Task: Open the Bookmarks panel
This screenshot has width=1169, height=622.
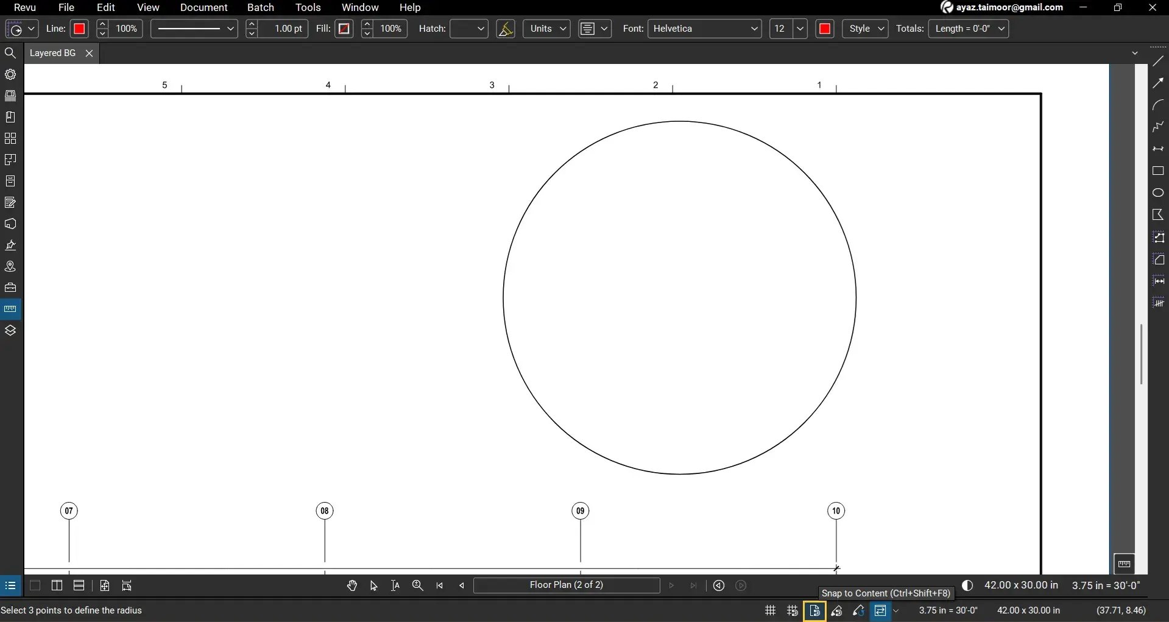Action: (10, 116)
